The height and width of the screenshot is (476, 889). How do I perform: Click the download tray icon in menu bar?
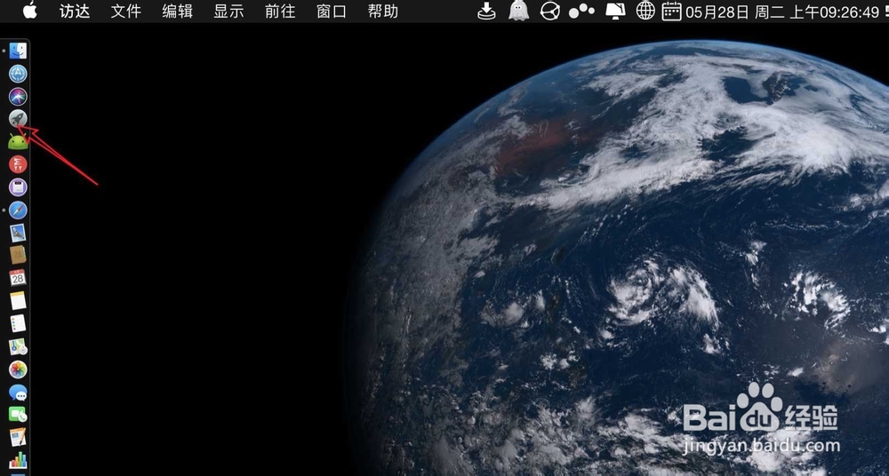486,11
